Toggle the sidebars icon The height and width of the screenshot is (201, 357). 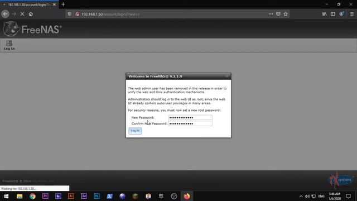(332, 14)
